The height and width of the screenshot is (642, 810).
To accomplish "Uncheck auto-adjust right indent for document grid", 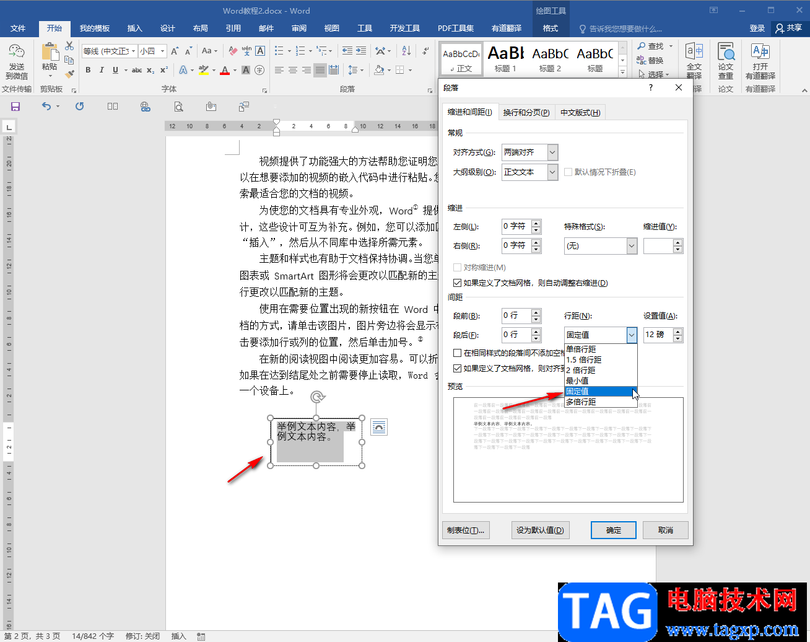I will click(x=457, y=283).
